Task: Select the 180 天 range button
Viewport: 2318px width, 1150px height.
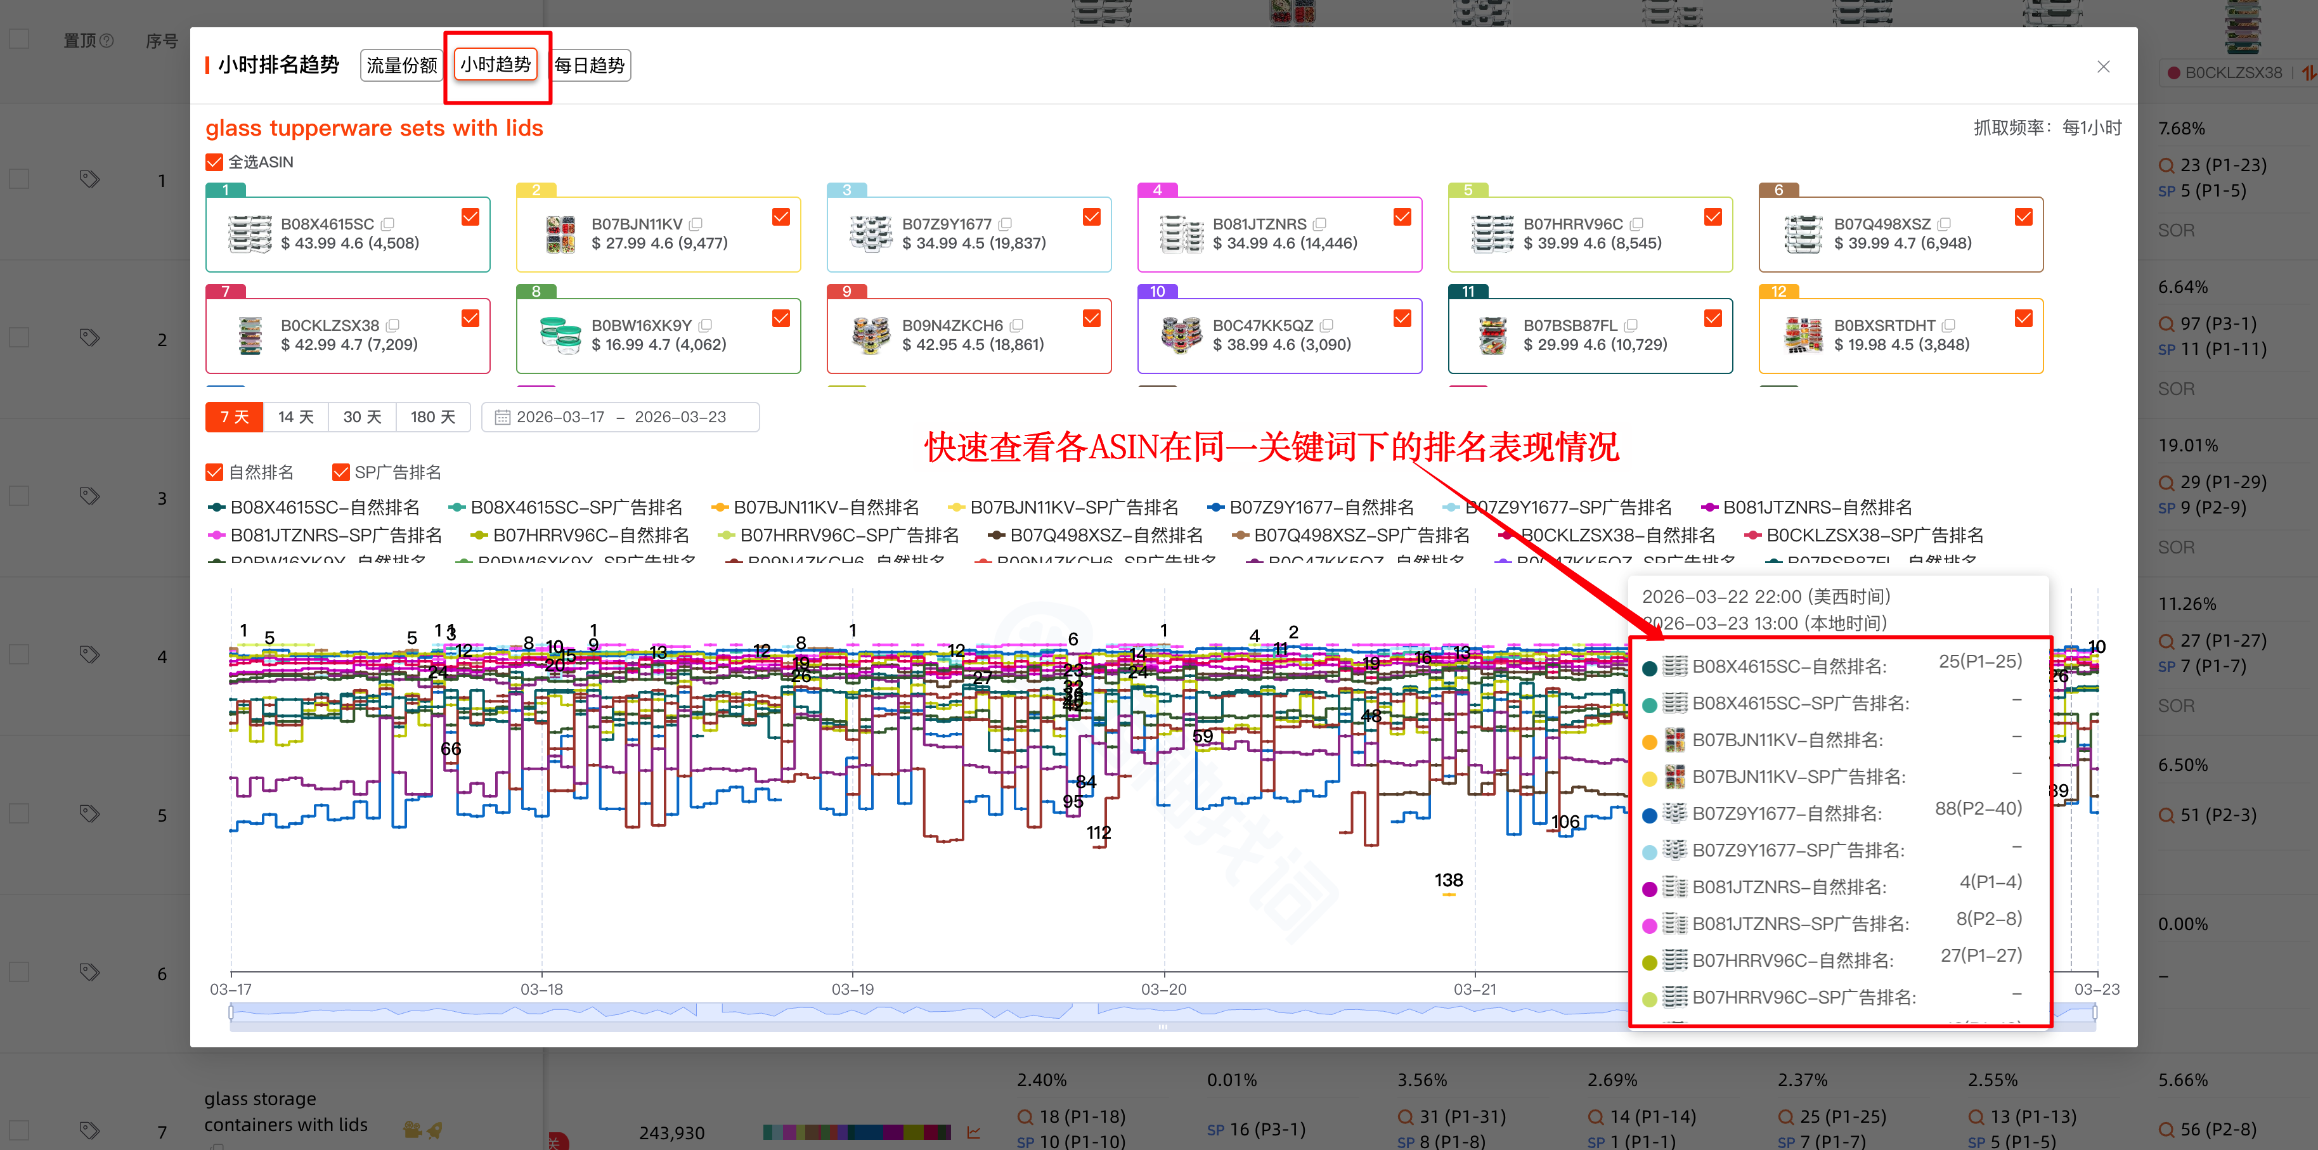Action: click(433, 418)
